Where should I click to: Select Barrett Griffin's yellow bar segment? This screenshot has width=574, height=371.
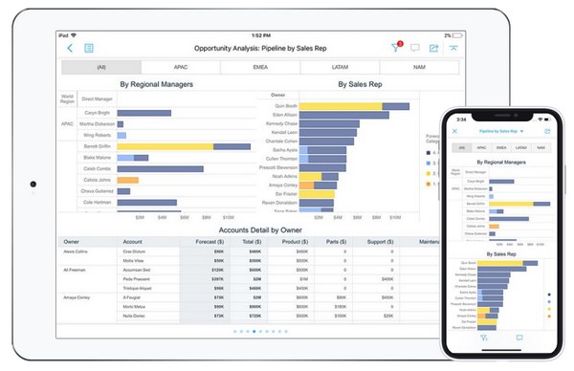tap(166, 146)
